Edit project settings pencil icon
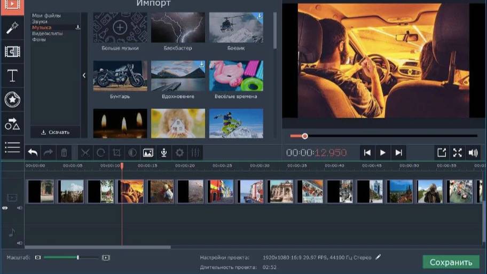The width and height of the screenshot is (487, 274). point(378,257)
